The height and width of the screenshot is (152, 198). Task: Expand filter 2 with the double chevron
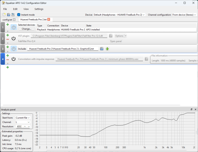[x=8, y=43]
